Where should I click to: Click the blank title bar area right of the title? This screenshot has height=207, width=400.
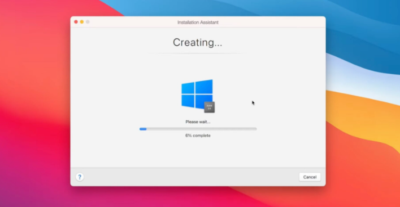click(271, 22)
